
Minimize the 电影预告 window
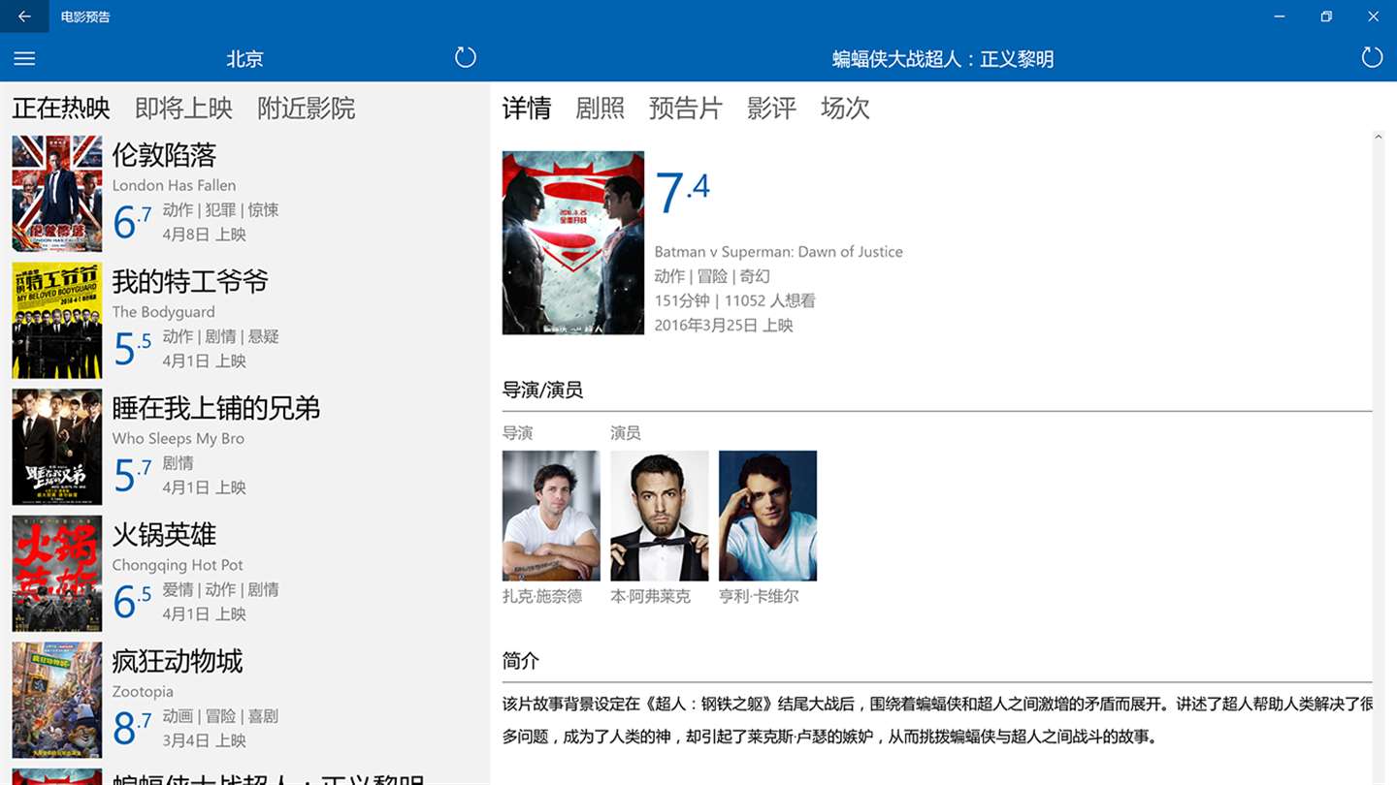[1281, 16]
